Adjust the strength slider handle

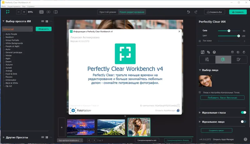point(229,31)
